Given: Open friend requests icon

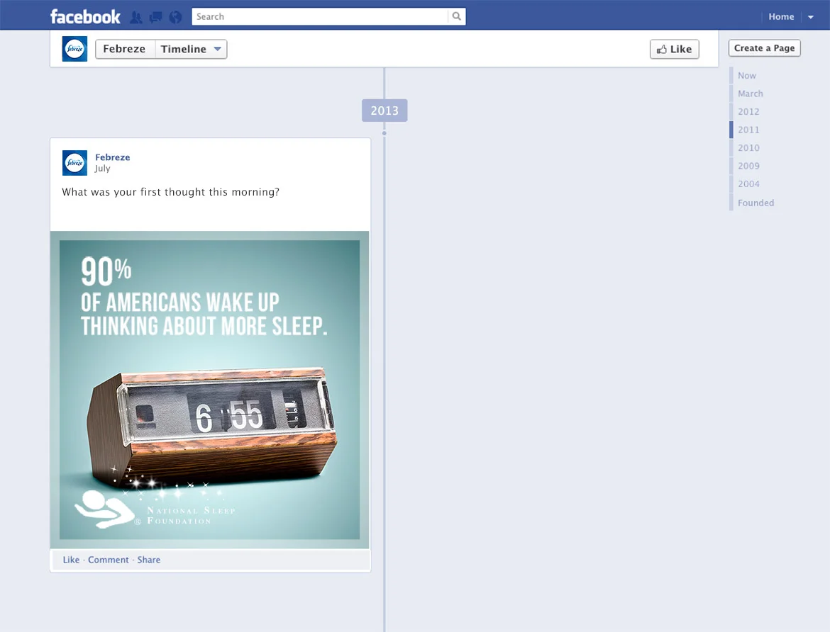Looking at the screenshot, I should point(136,17).
